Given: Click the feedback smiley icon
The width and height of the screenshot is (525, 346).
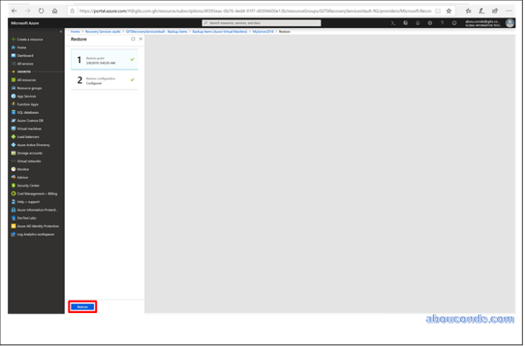Looking at the screenshot, I should pyautogui.click(x=454, y=23).
